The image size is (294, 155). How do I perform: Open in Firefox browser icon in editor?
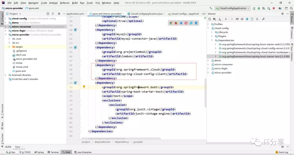tap(176, 23)
